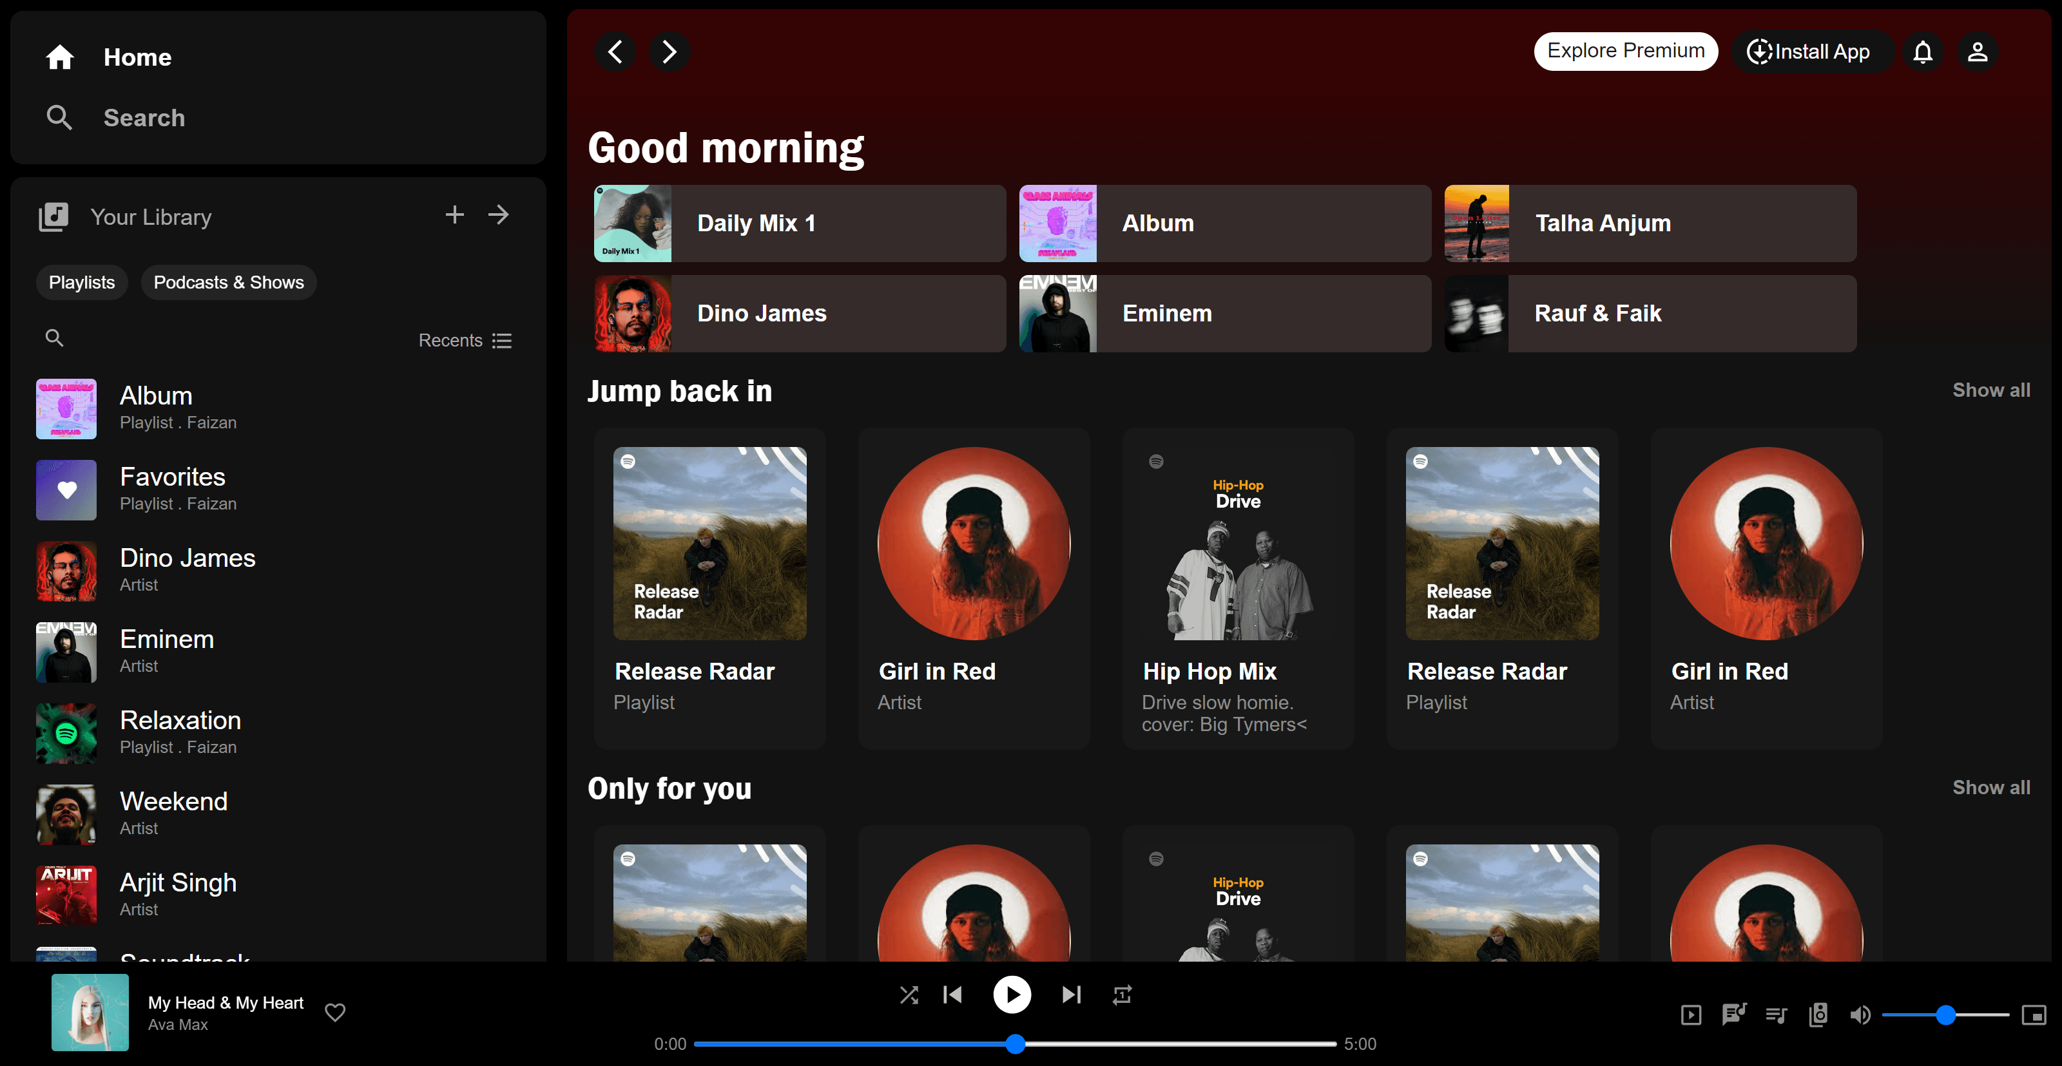Like the song My Head & My Heart

pyautogui.click(x=334, y=1013)
